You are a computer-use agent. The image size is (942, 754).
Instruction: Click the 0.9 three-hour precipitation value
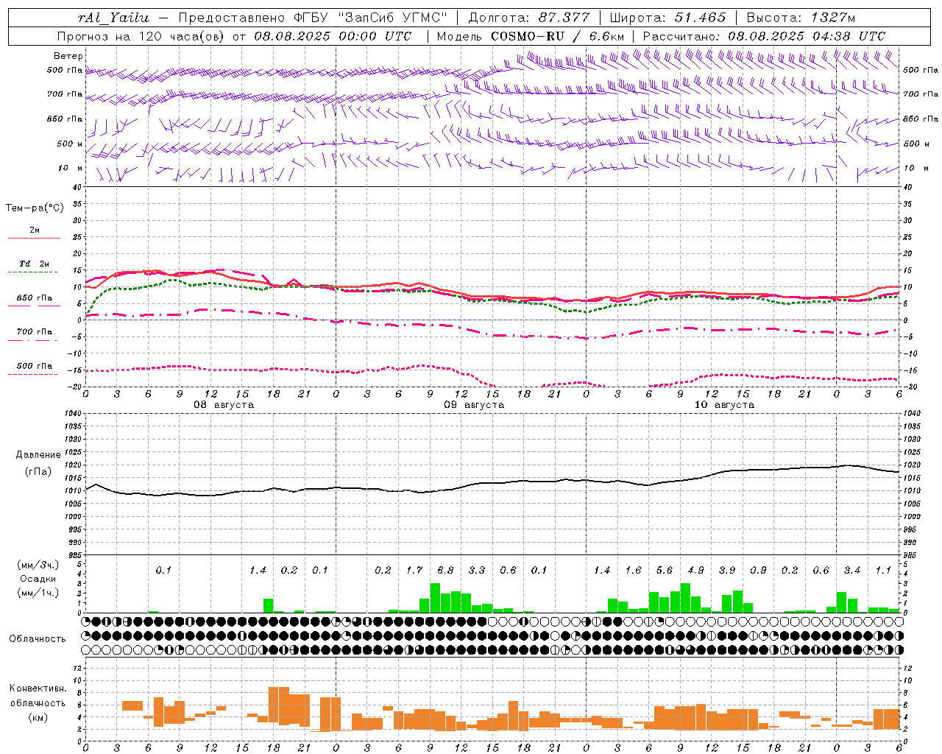point(758,570)
